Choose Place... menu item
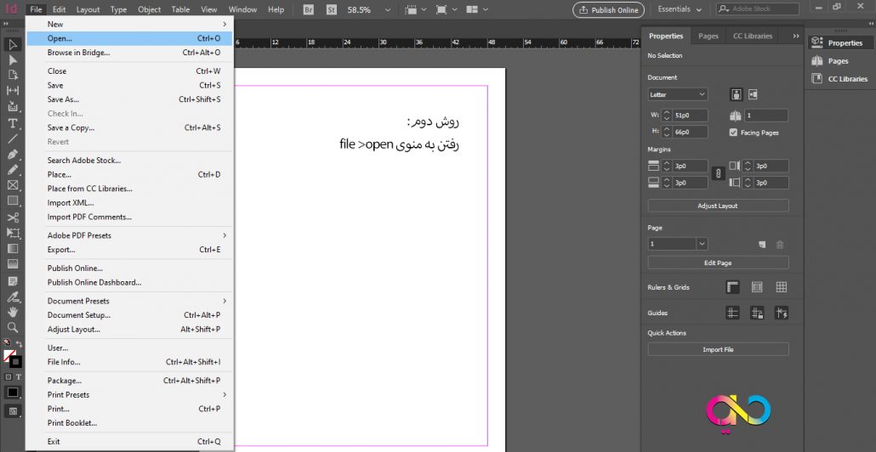876x452 pixels. coord(130,175)
